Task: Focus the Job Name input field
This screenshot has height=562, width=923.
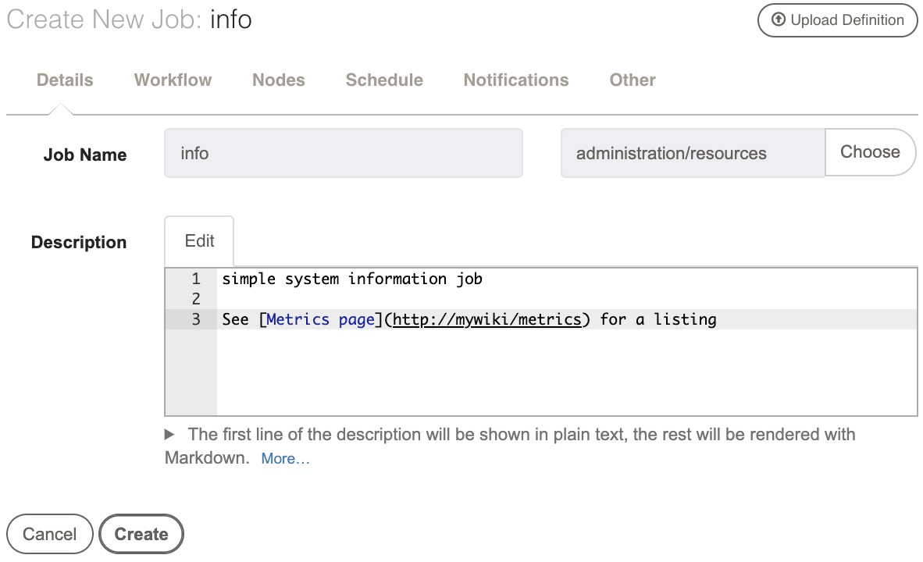Action: coord(343,153)
